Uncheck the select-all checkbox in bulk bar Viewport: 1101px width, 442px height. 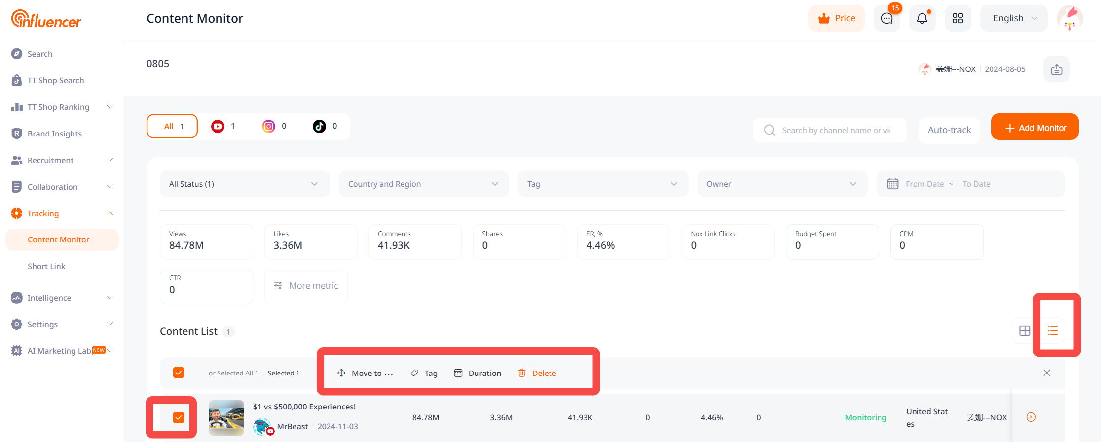[179, 373]
